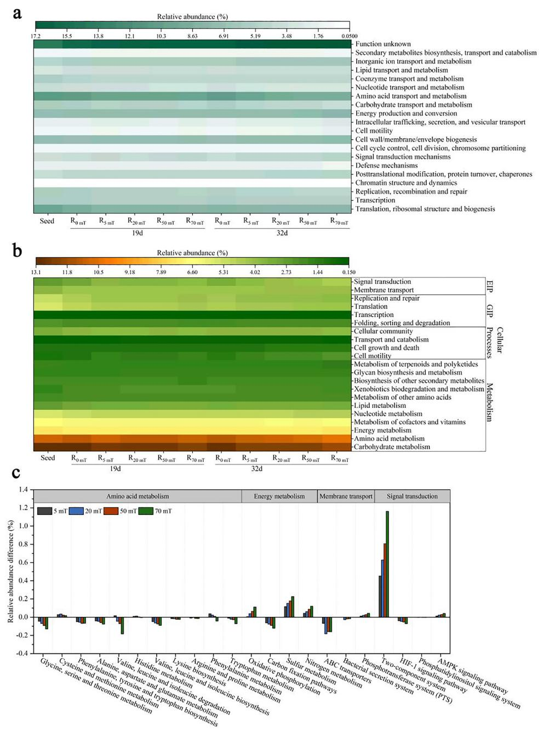Click 'Nucleotide metabolism' label in panel b
The height and width of the screenshot is (731, 543).
tap(388, 414)
